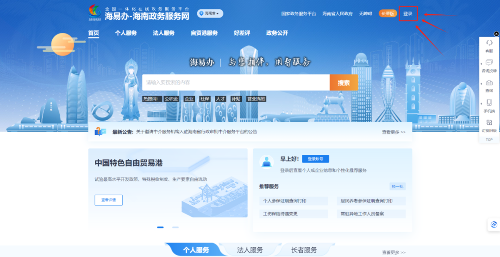Click the orange 搜索 button
The image size is (500, 257).
tap(344, 82)
